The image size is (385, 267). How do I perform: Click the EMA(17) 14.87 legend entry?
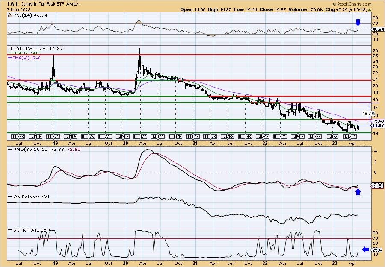pyautogui.click(x=24, y=53)
